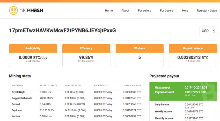Click Register / Login link

[207, 11]
